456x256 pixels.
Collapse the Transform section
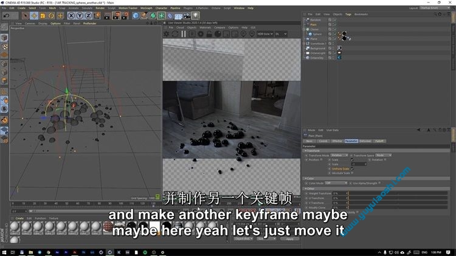coord(306,151)
